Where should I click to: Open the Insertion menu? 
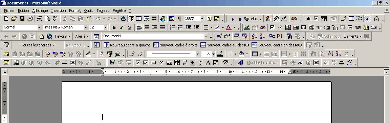click(59, 11)
